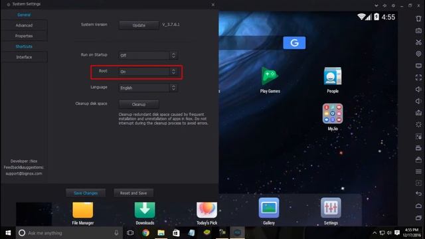Image resolution: width=425 pixels, height=239 pixels.
Task: Open the Play Games app
Action: click(x=270, y=80)
